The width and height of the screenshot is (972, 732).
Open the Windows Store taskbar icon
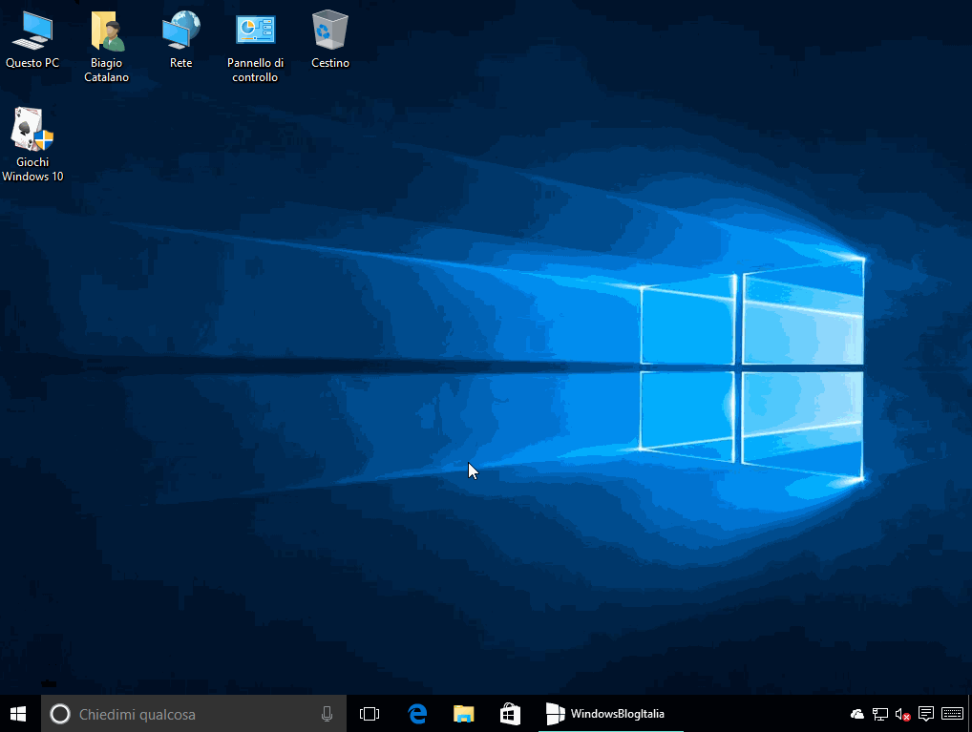click(510, 714)
